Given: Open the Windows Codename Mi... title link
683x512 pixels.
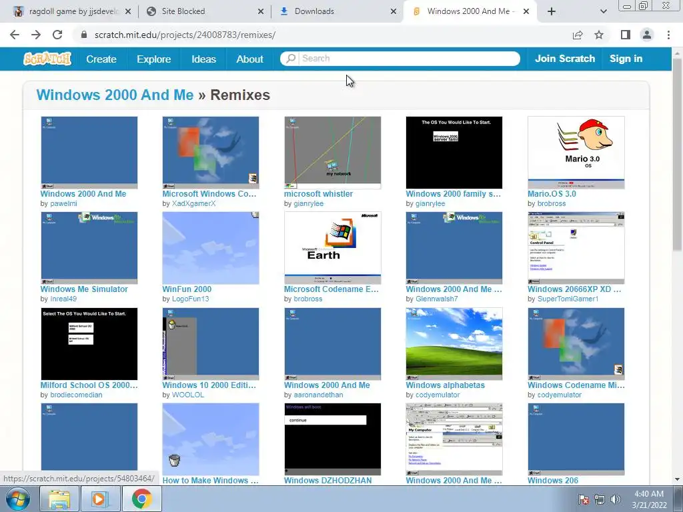Looking at the screenshot, I should point(576,385).
